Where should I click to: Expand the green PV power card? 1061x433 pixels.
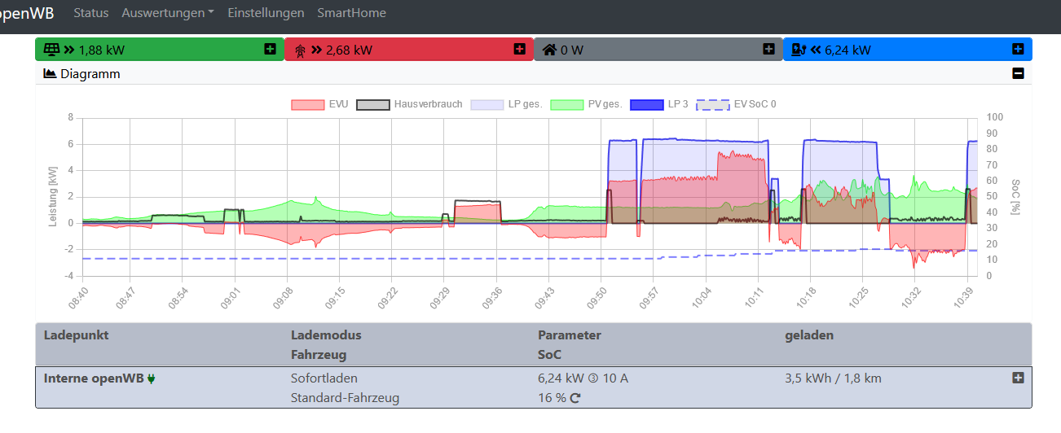271,50
